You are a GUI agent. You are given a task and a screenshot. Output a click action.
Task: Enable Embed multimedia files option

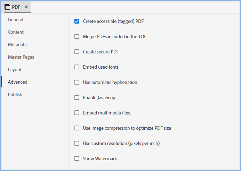[77, 113]
